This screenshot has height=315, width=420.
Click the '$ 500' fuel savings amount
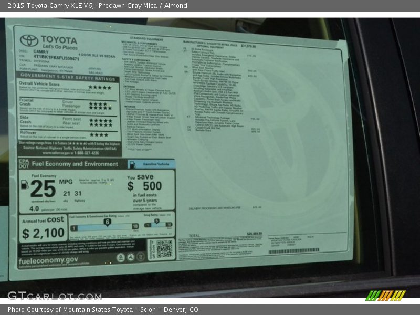coord(145,186)
